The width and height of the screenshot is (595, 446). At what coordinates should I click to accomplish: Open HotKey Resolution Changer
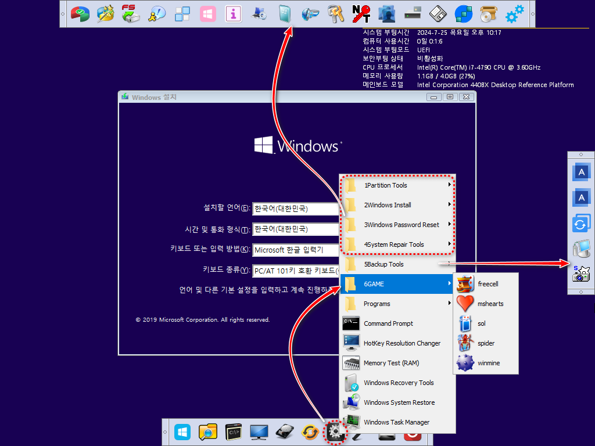click(x=397, y=343)
